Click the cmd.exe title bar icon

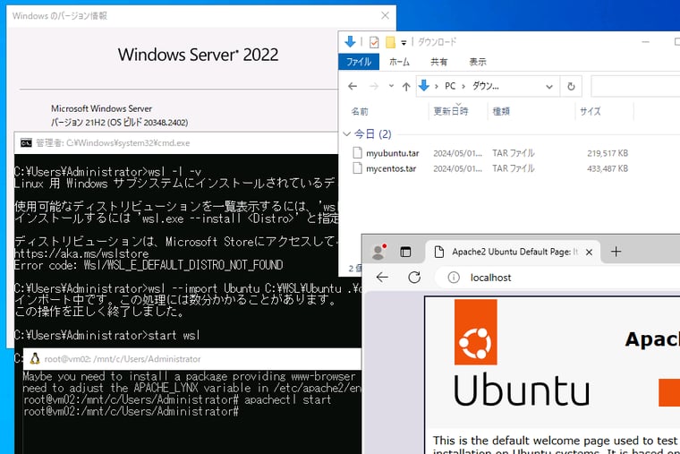pos(26,142)
